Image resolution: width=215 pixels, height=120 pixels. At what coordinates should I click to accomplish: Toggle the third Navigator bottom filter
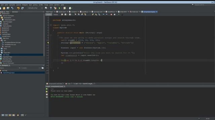[x=10, y=115]
